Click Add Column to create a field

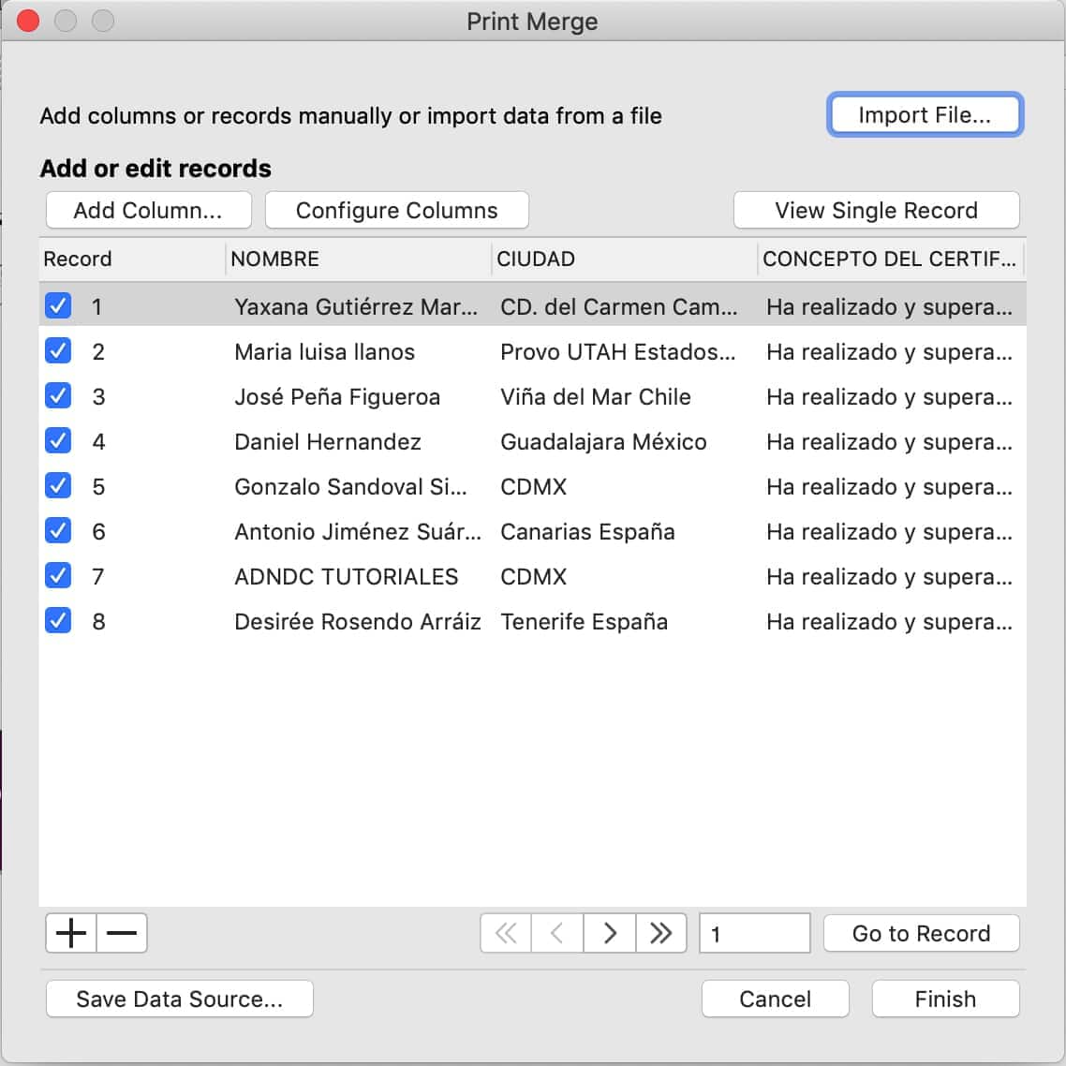click(148, 210)
